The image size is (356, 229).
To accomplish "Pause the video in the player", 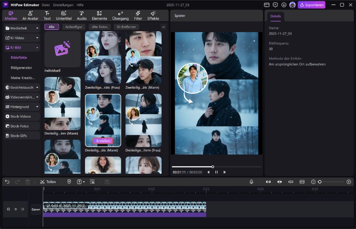I will [x=217, y=172].
